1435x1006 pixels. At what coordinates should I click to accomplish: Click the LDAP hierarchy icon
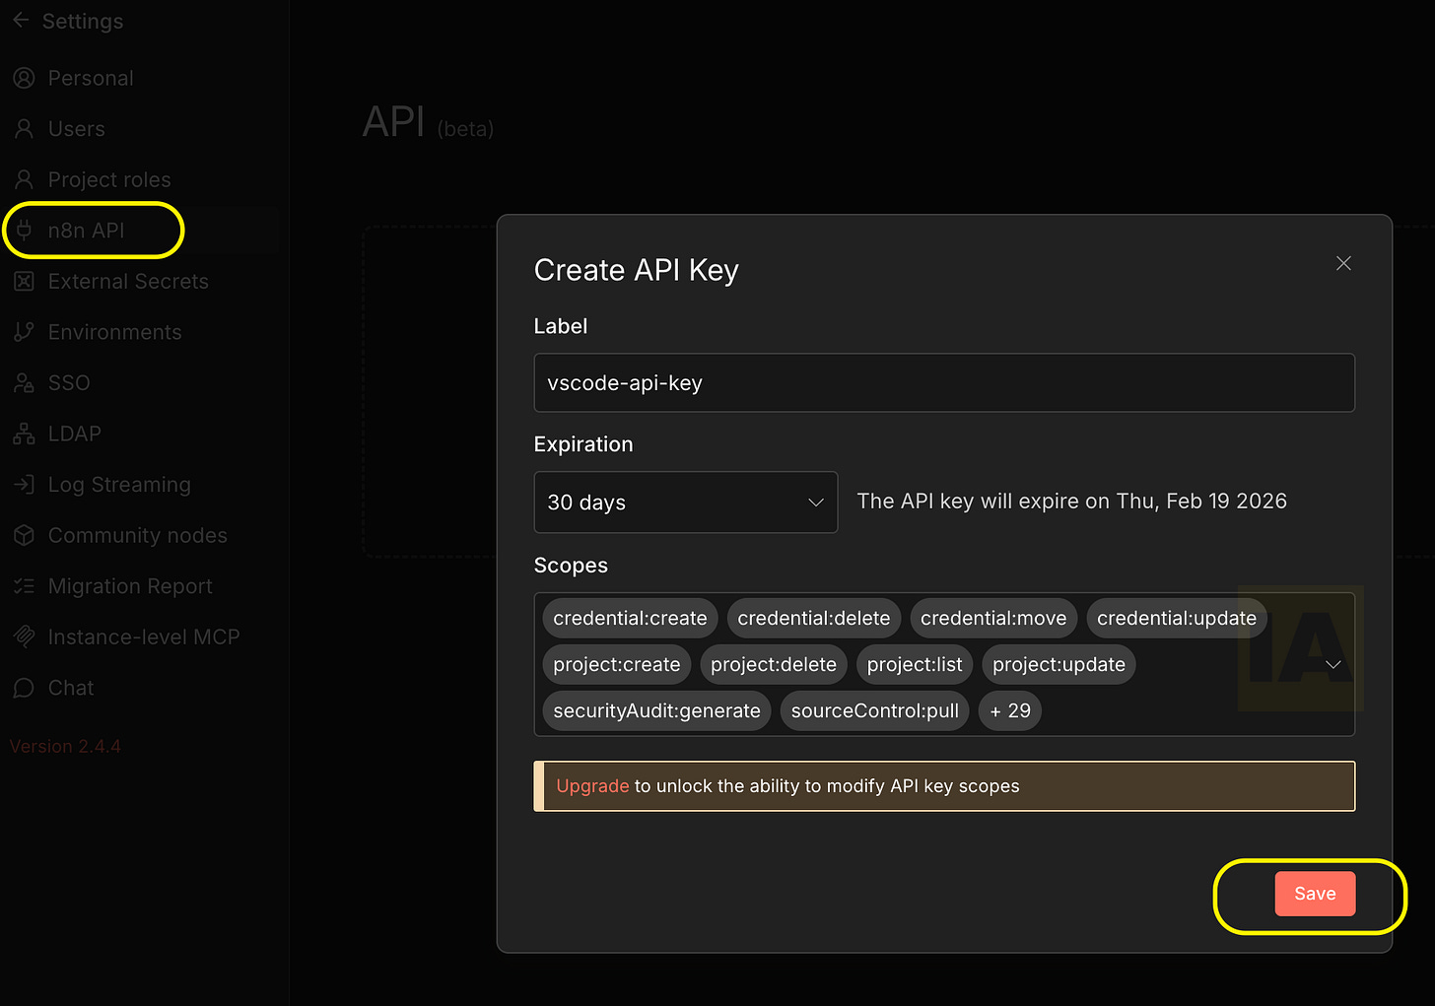pyautogui.click(x=24, y=434)
